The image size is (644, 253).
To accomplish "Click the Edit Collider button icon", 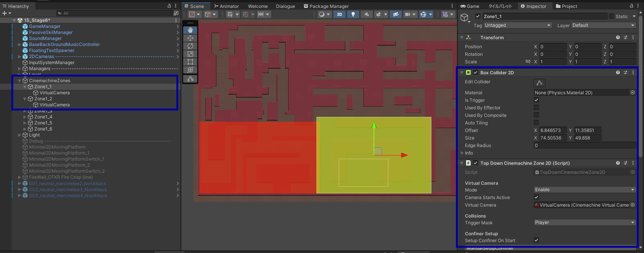I will tap(539, 83).
